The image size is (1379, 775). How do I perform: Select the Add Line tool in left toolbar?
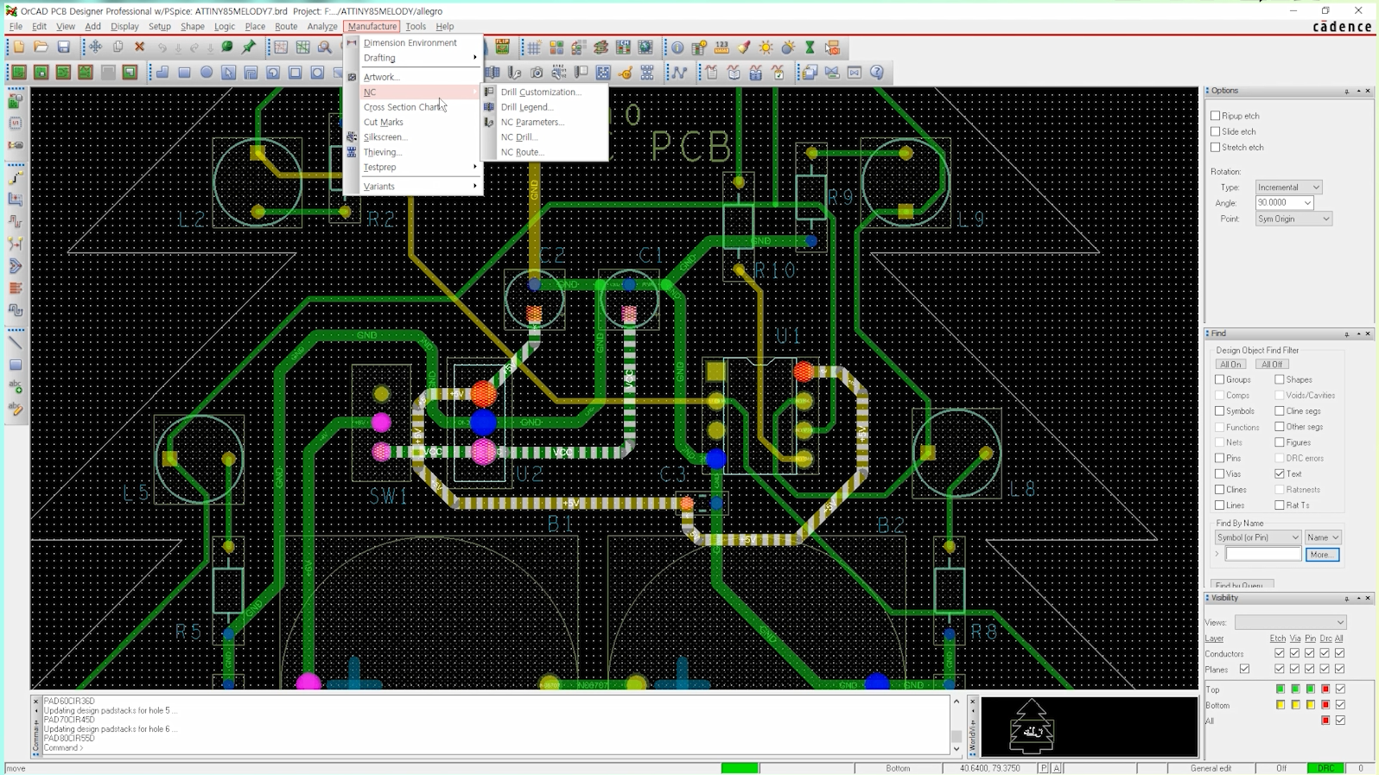pos(16,342)
